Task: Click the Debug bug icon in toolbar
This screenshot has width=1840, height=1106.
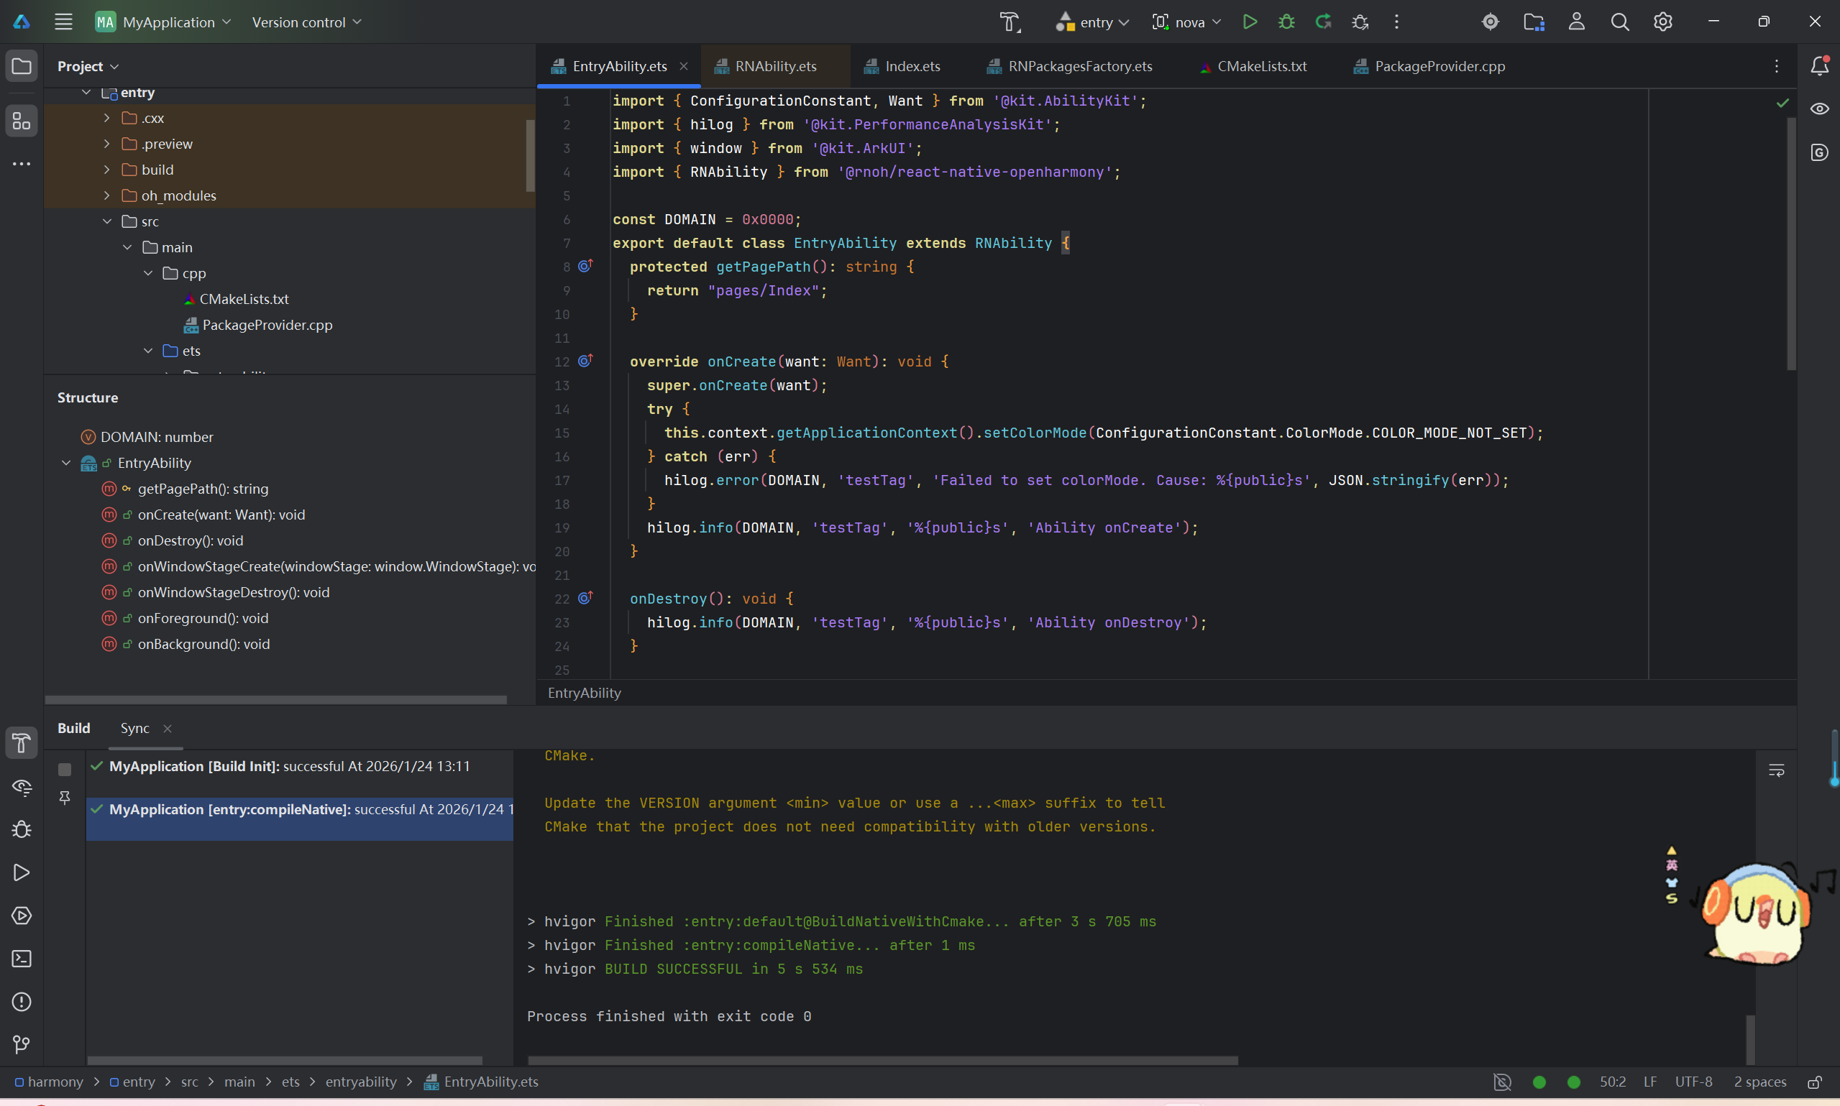Action: [1286, 22]
